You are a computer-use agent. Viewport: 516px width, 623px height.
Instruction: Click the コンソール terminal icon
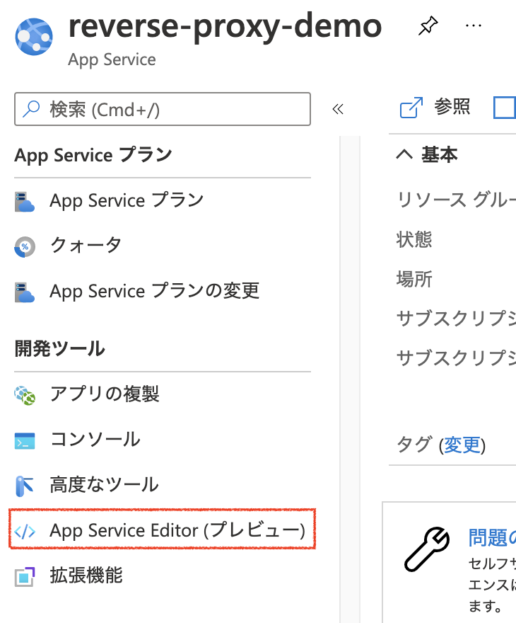click(x=25, y=440)
